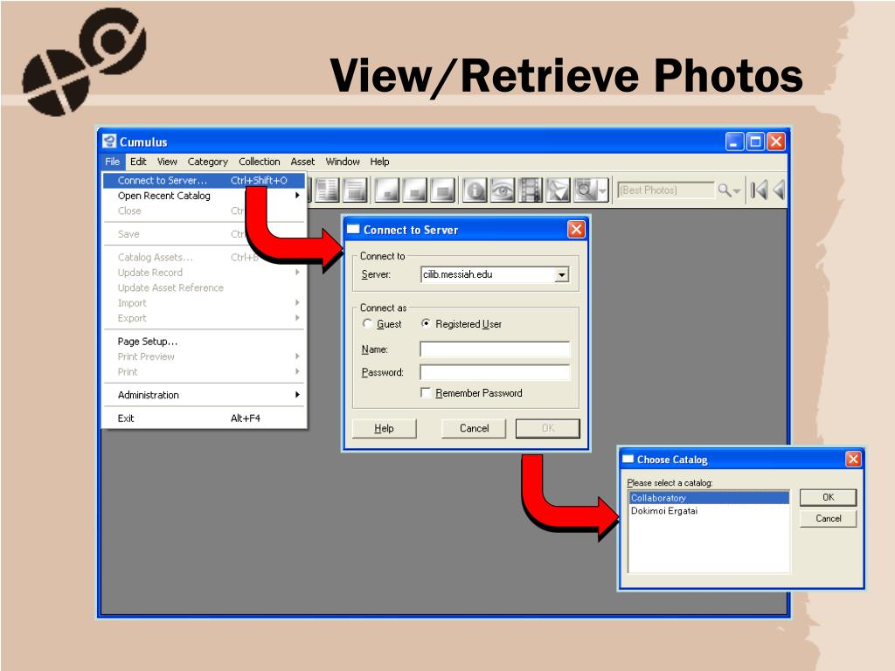Open the information window icon
The width and height of the screenshot is (895, 671).
point(475,190)
